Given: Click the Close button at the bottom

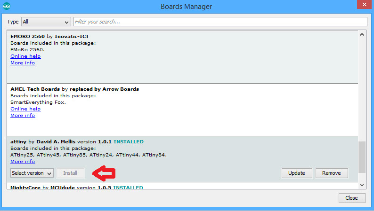Looking at the screenshot, I should click(351, 198).
